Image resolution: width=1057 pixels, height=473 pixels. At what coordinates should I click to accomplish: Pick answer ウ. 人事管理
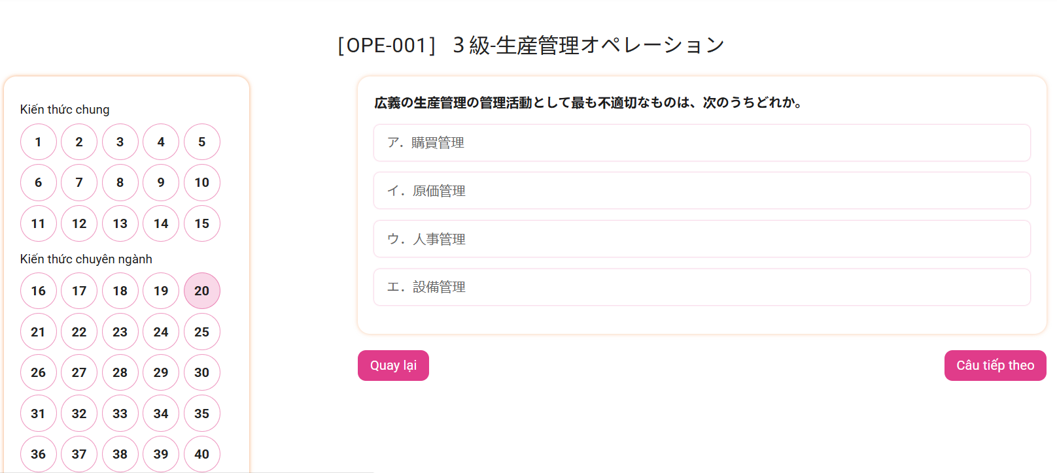click(x=701, y=239)
